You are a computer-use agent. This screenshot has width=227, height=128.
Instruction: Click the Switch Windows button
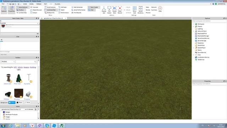tap(140, 10)
